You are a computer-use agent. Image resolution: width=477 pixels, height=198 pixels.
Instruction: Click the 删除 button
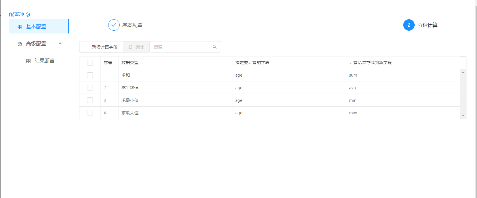[x=136, y=47]
